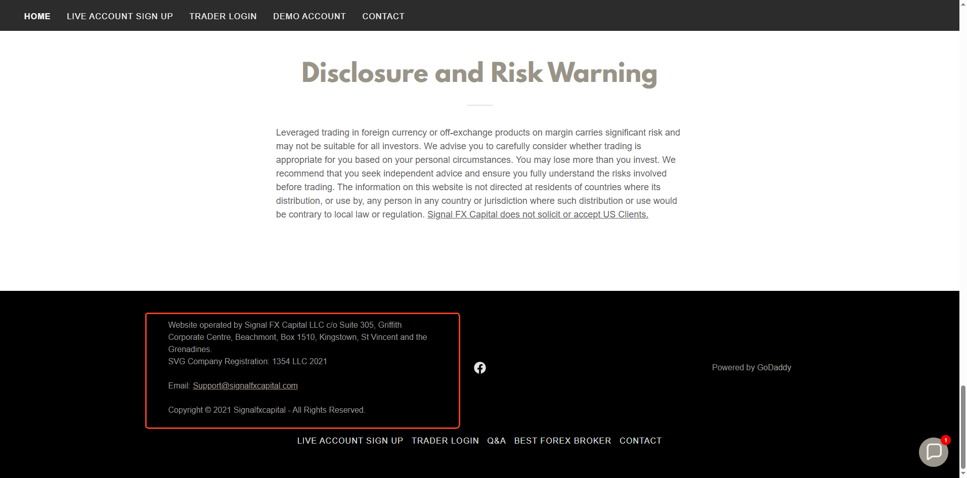This screenshot has height=478, width=967.
Task: Click TRADER LOGIN in the footer
Action: [x=445, y=441]
